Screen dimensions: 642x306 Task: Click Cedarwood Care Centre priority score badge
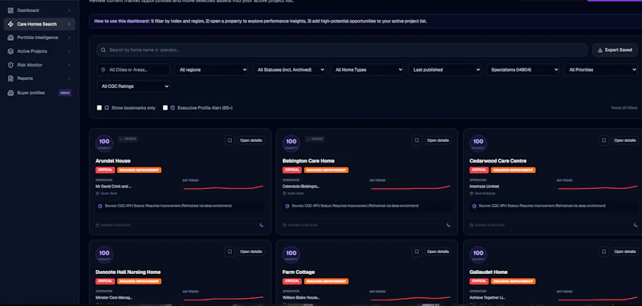[x=478, y=143]
